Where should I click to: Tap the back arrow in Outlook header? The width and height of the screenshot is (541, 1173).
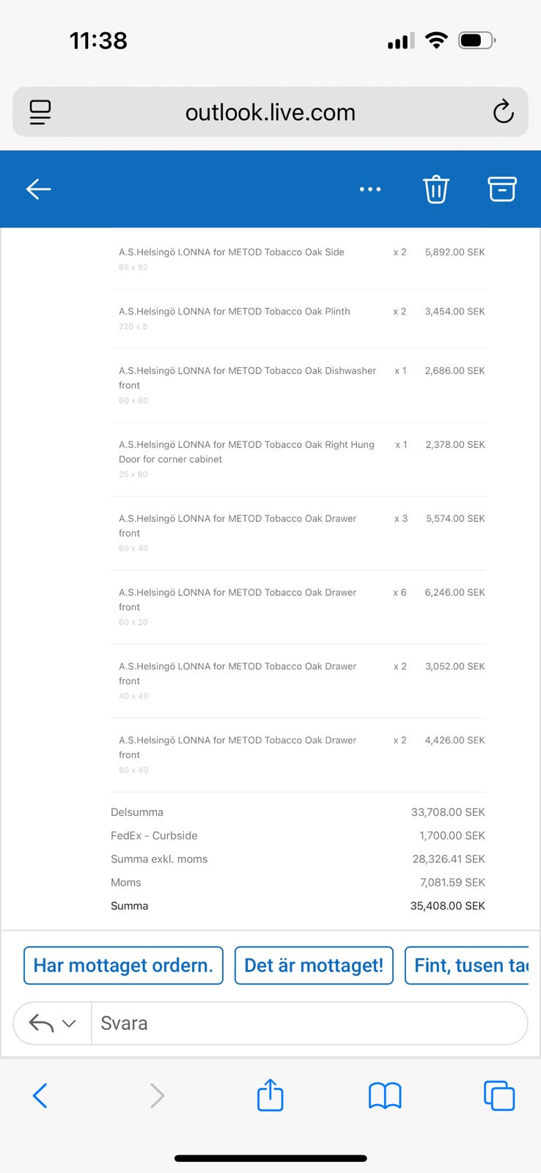[39, 189]
